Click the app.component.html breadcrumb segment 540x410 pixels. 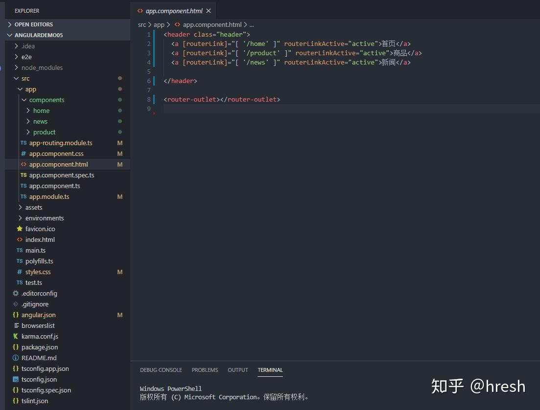[x=212, y=25]
